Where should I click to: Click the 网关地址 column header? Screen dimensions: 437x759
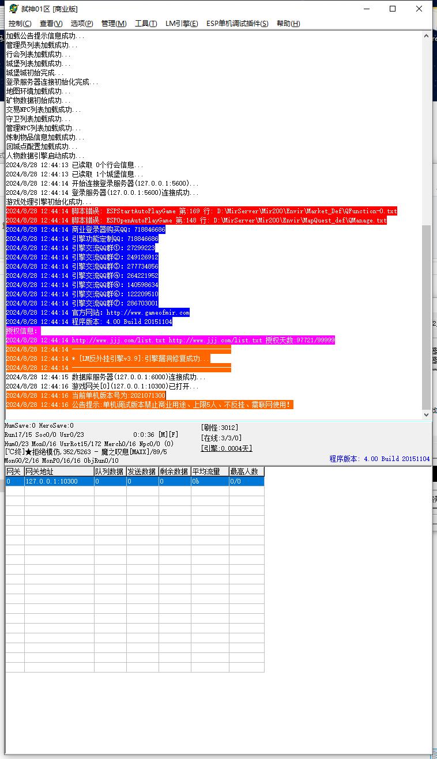pos(59,471)
